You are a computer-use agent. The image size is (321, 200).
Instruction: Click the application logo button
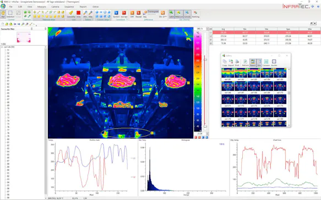tap(3, 7)
